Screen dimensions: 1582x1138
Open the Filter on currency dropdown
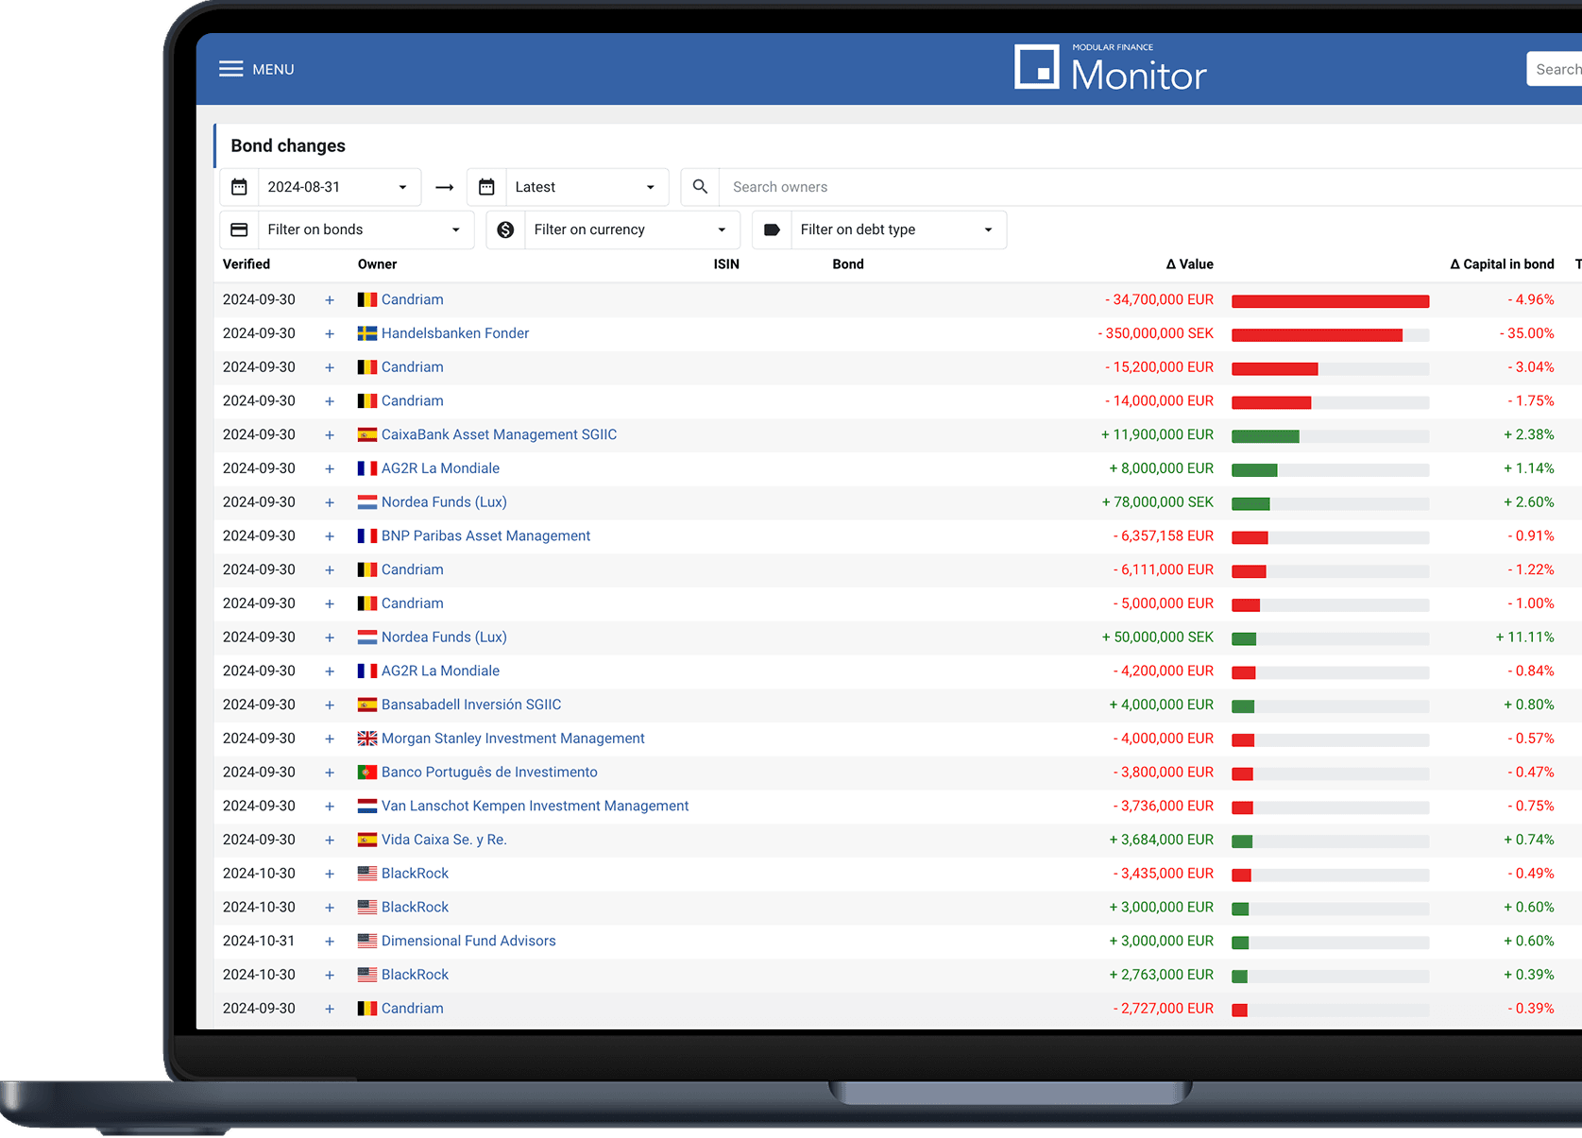(x=632, y=229)
